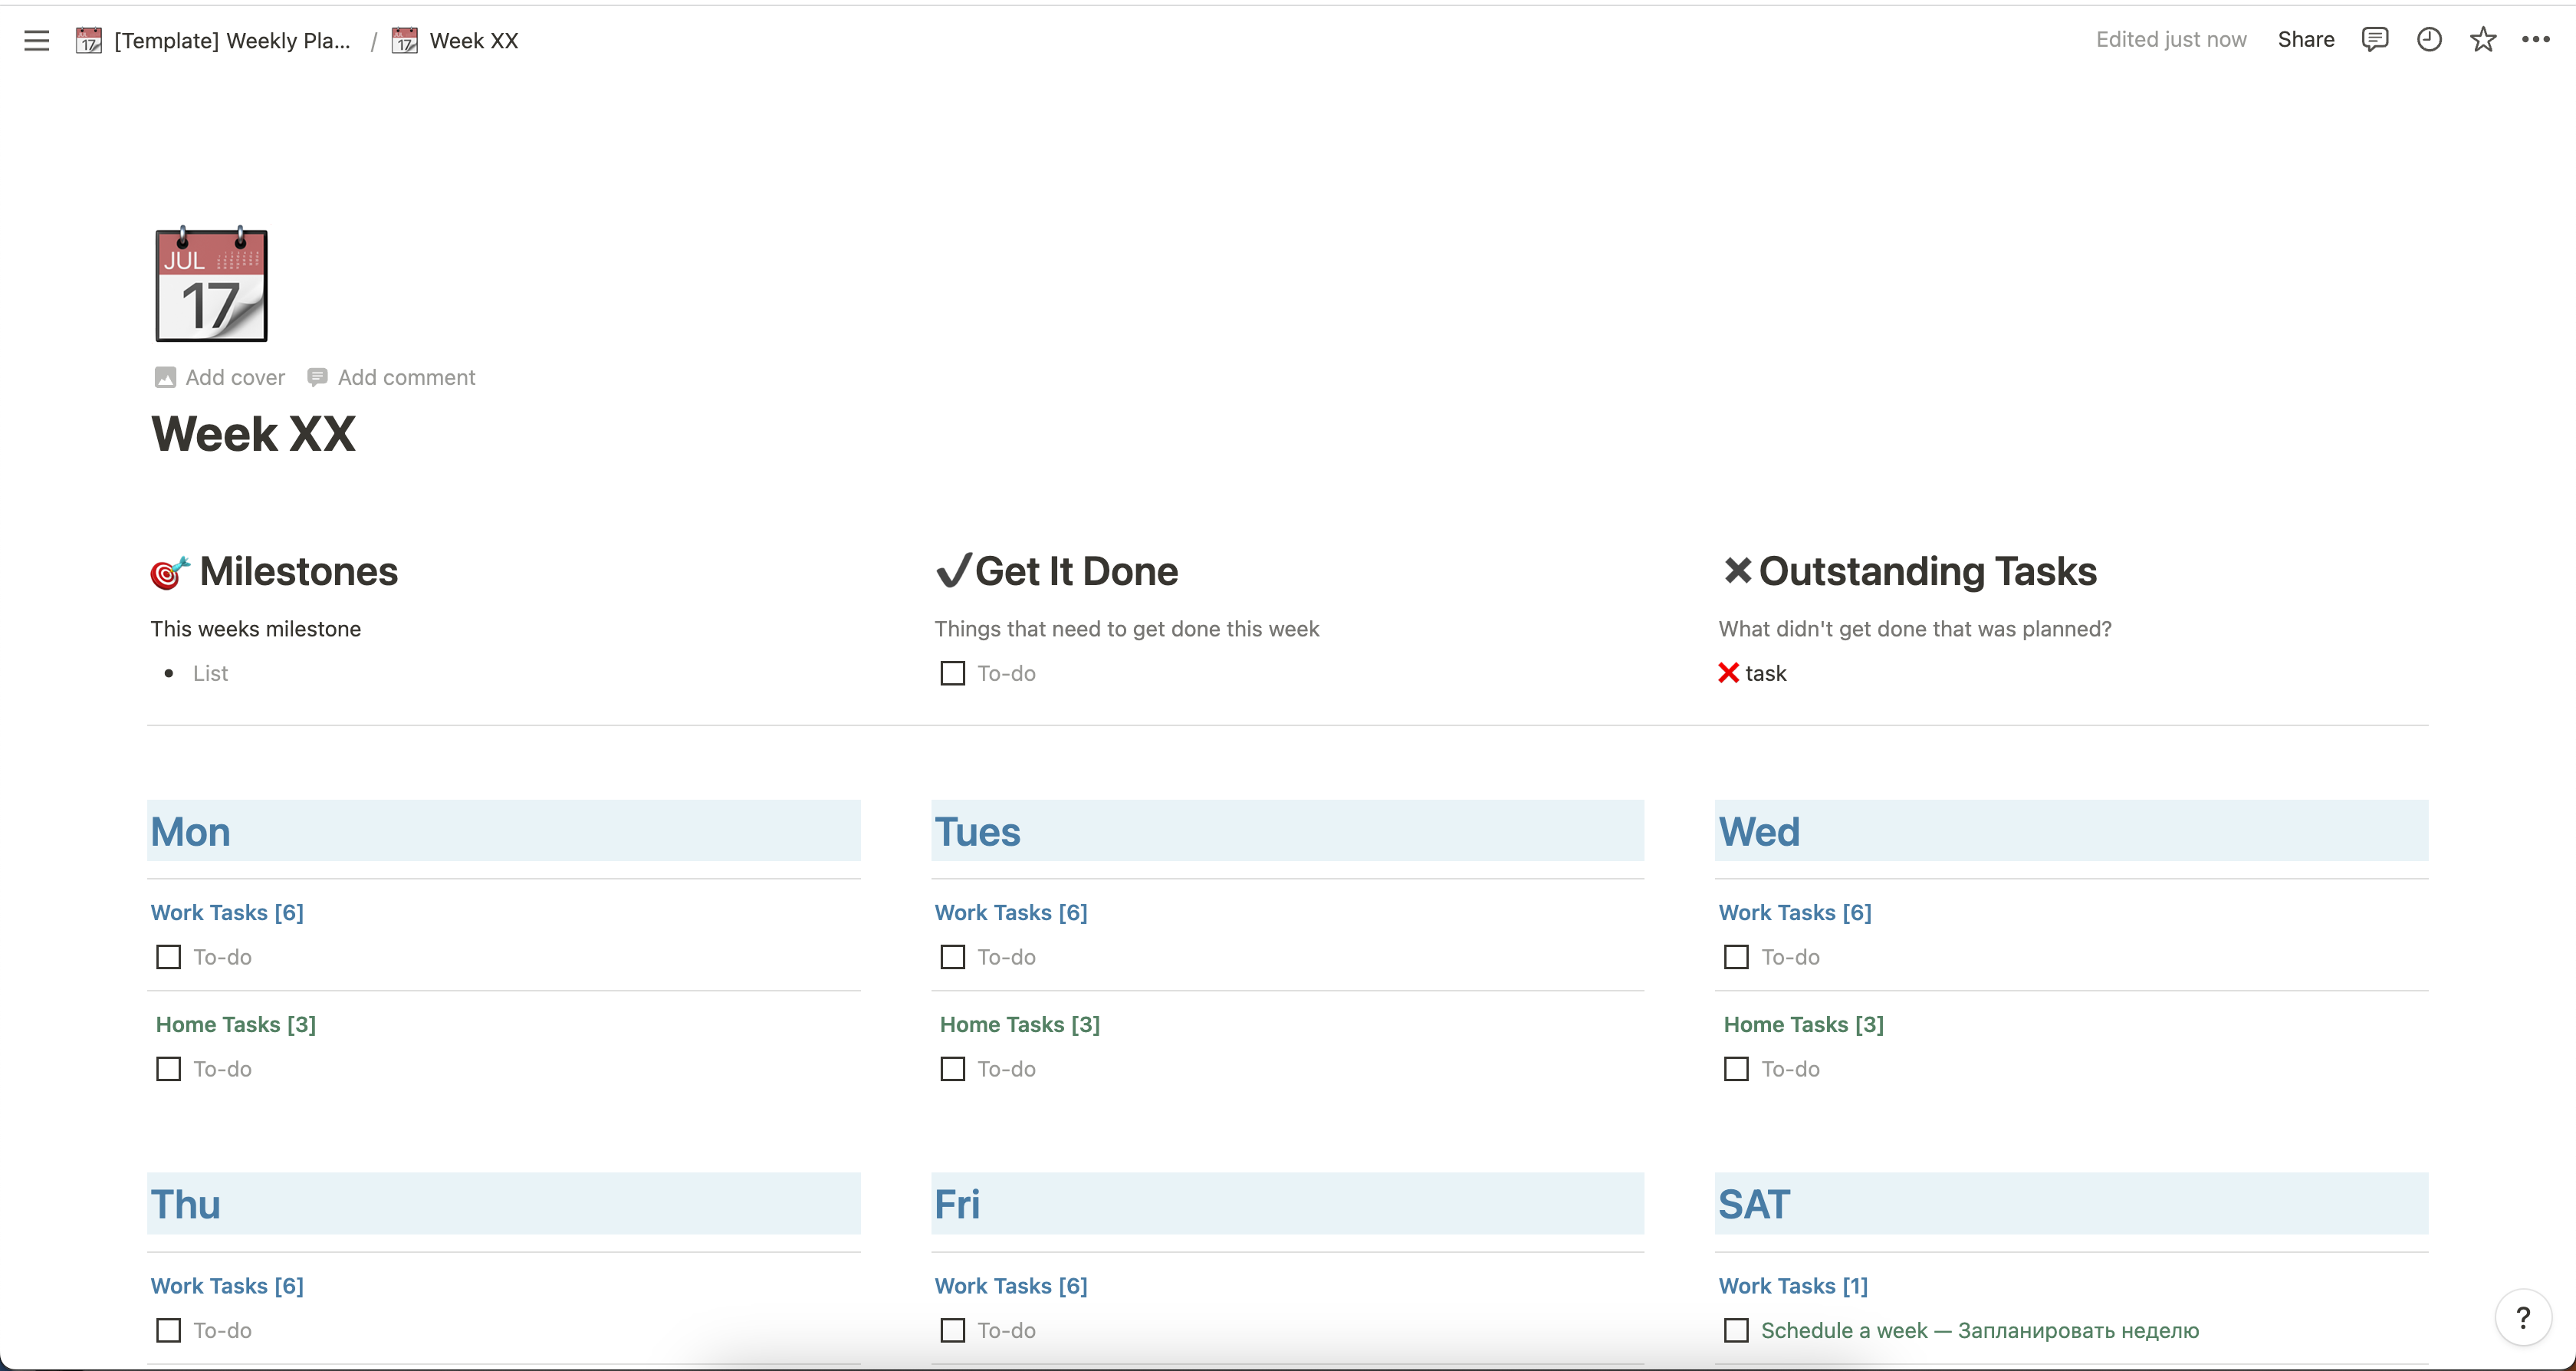Open the help question mark button

(2523, 1318)
